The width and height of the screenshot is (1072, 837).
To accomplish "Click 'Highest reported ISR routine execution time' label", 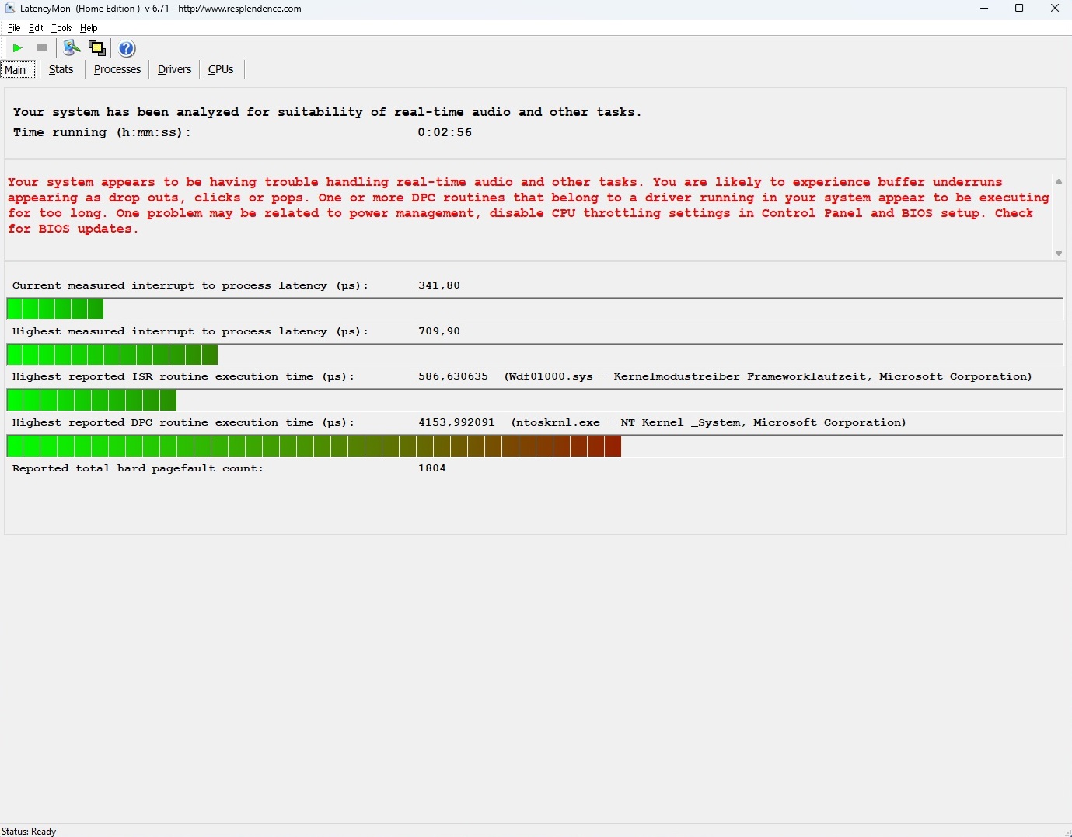I will pos(183,376).
